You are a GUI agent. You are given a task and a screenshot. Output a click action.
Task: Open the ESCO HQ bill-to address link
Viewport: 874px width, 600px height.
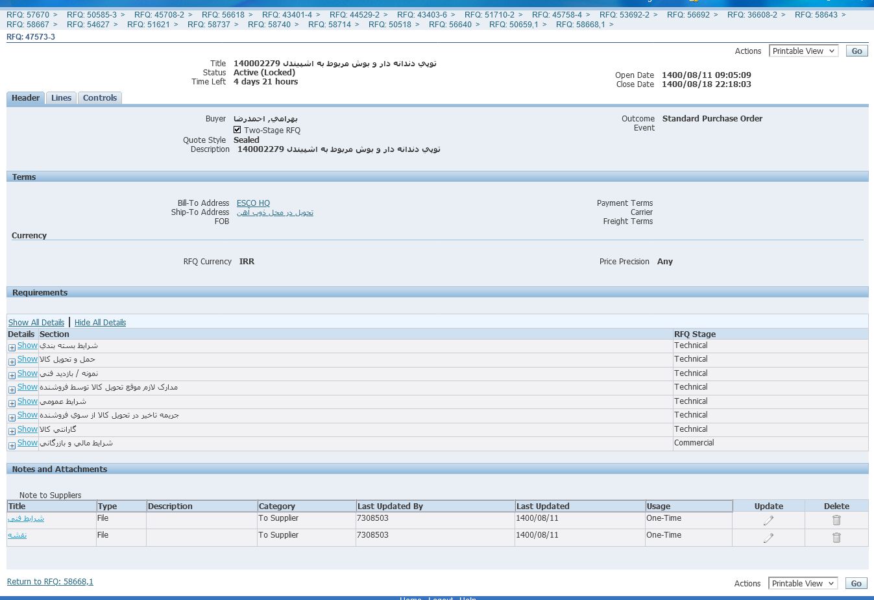tap(253, 203)
